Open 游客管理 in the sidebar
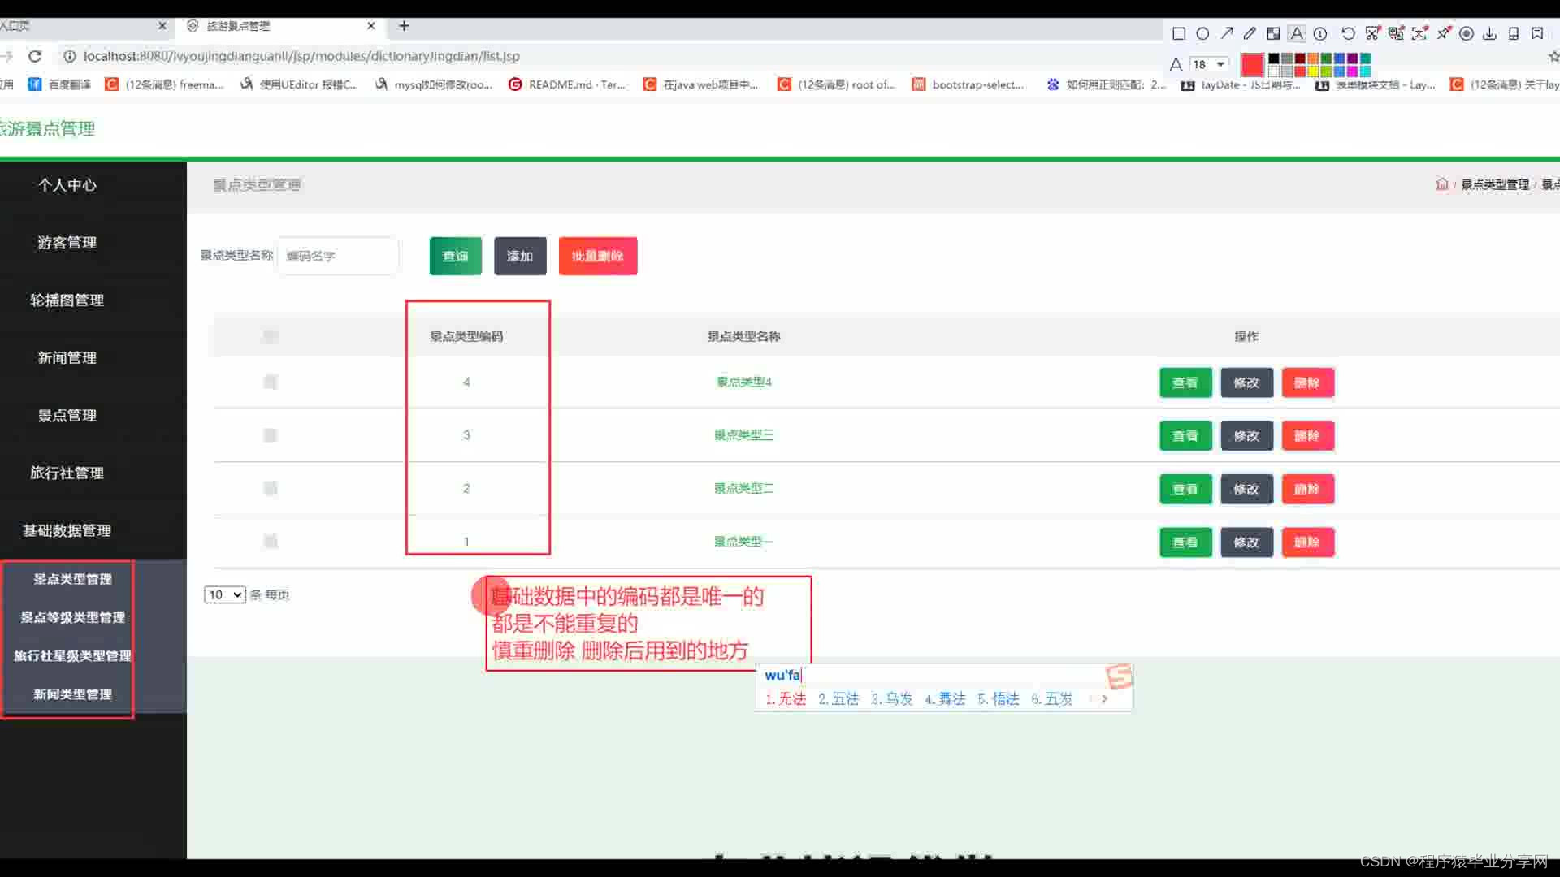The height and width of the screenshot is (877, 1560). [x=67, y=242]
